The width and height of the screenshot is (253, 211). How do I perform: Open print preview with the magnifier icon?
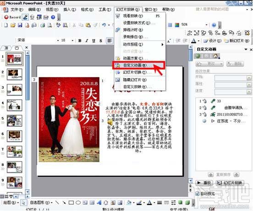[x=49, y=25]
